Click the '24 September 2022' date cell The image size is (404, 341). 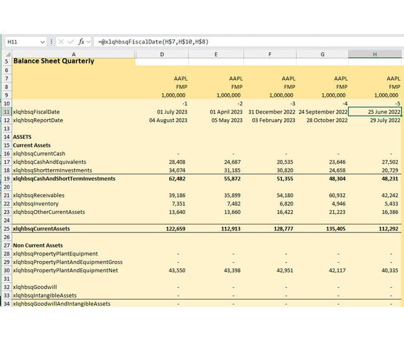tap(323, 112)
